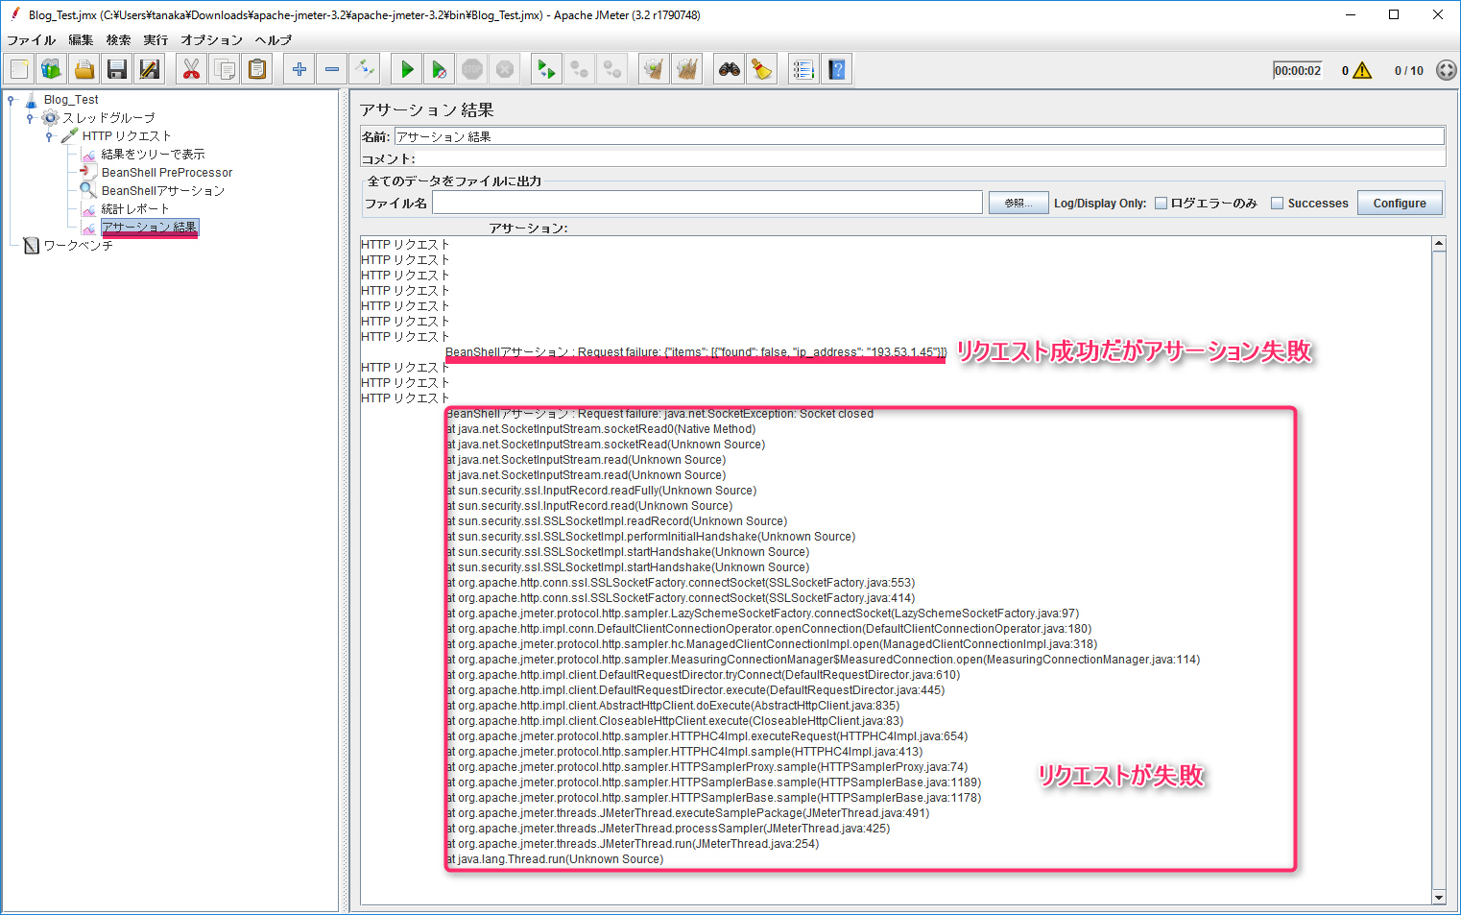Click the 00:00:02 elapsed time display
This screenshot has height=915, width=1461.
pos(1297,70)
